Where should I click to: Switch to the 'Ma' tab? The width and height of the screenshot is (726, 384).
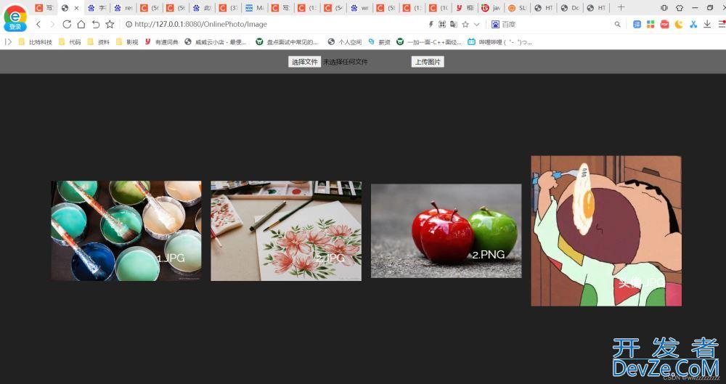255,8
